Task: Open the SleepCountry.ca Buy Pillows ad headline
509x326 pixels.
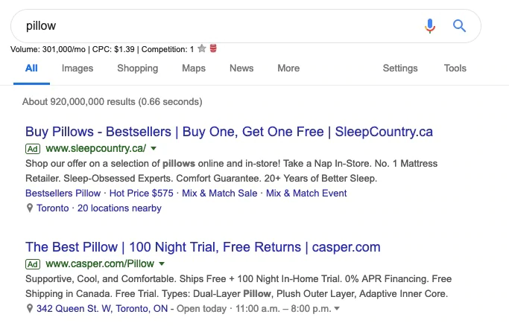Action: [x=229, y=132]
